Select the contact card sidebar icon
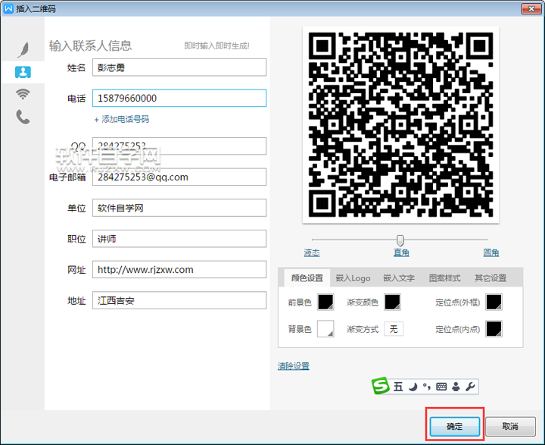The image size is (545, 445). [x=23, y=72]
